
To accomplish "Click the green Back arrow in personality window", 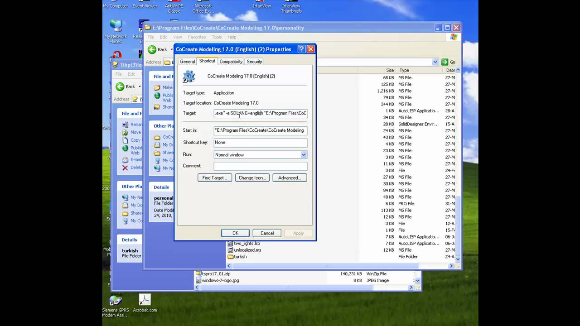I will click(x=152, y=50).
